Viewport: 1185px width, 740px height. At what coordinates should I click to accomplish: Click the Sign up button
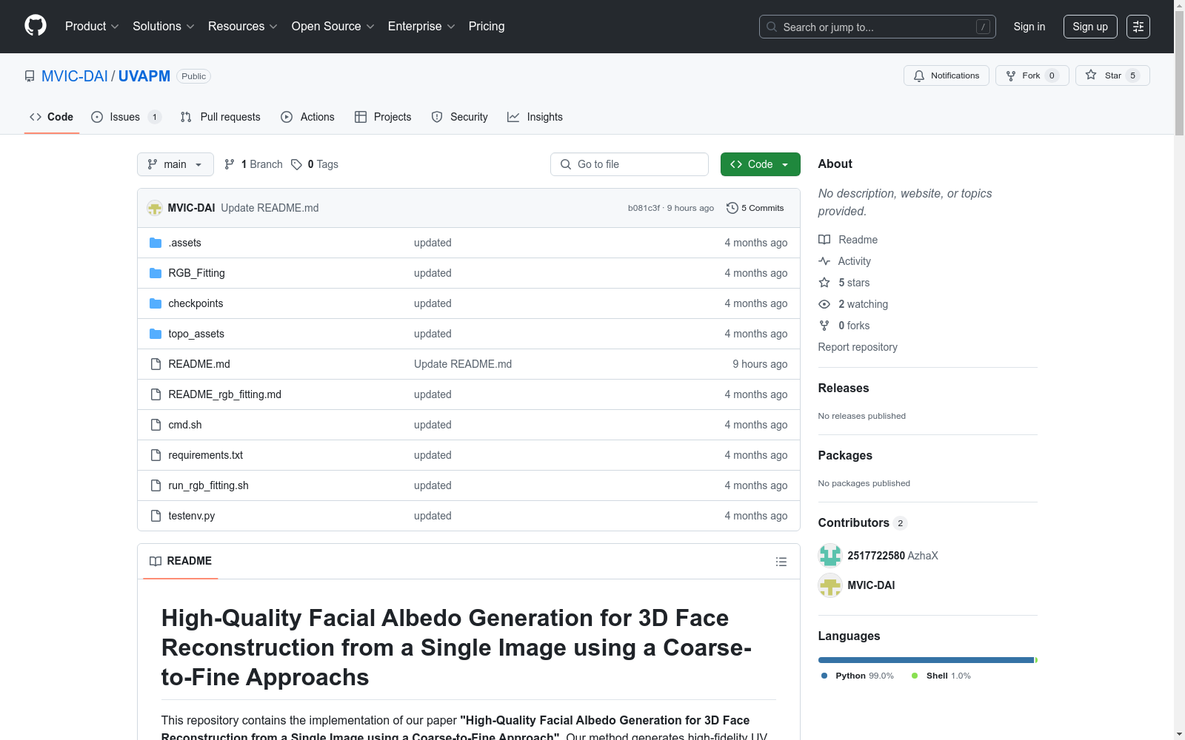pyautogui.click(x=1090, y=27)
